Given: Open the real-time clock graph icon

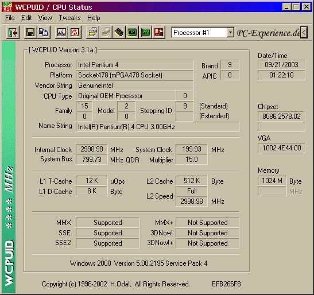Looking at the screenshot, I should point(61,32).
